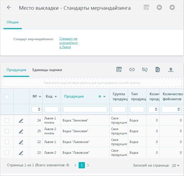Screen dimensions: 184x176
Task: Go to next page chevron in pager
Action: 88,165
